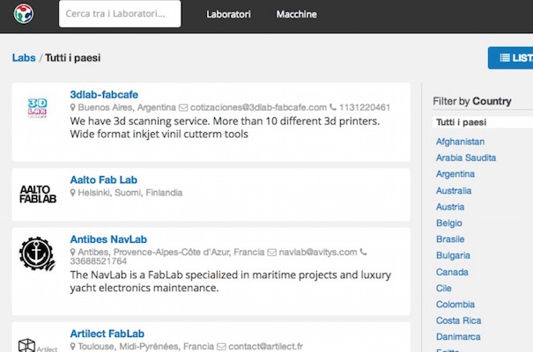Screen dimensions: 533x352
Task: Click the map pin beside Helsinki location
Action: coord(72,193)
